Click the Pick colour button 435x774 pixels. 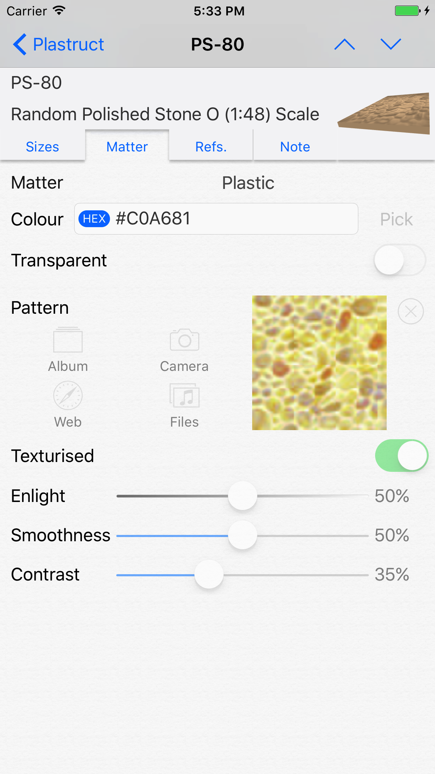pos(396,219)
